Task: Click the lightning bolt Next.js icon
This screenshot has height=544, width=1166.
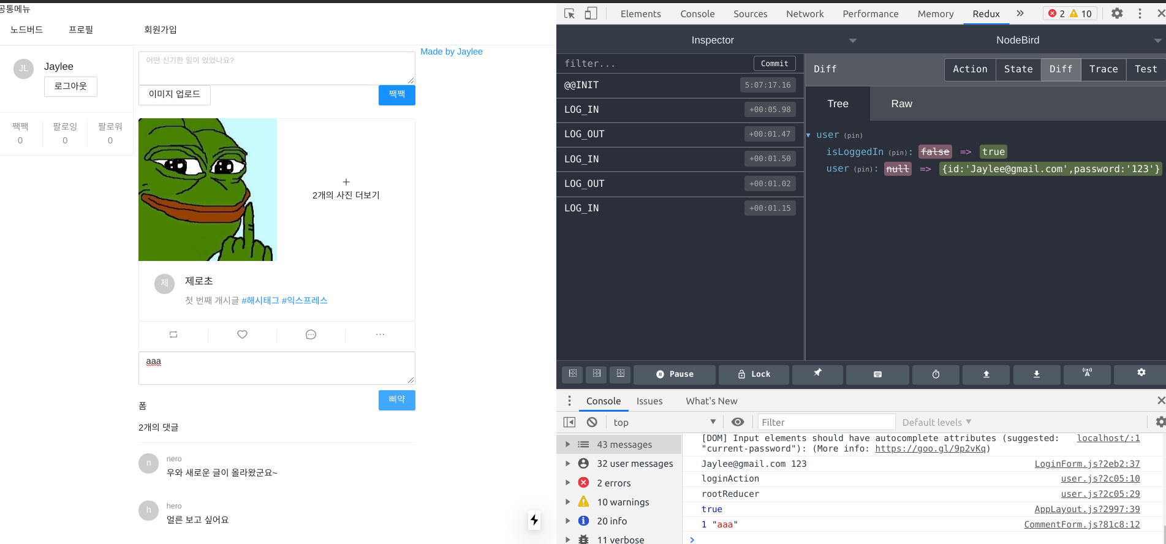Action: (534, 520)
